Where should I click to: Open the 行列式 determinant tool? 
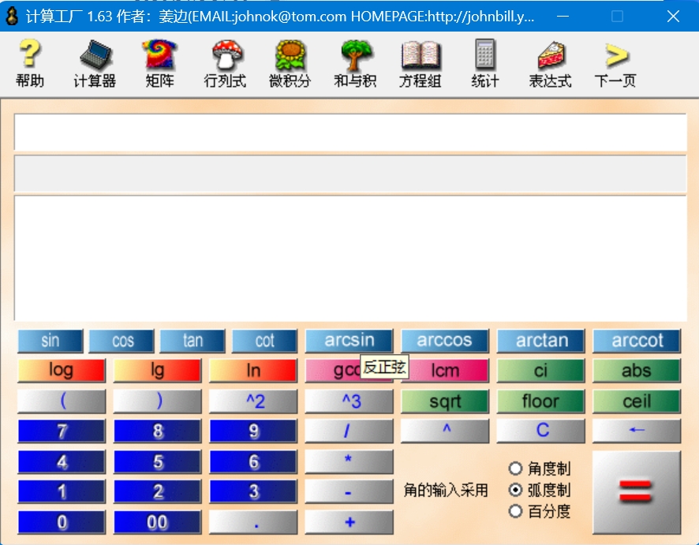point(224,64)
